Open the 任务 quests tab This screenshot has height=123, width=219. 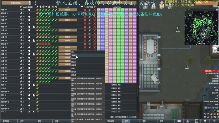(148, 121)
